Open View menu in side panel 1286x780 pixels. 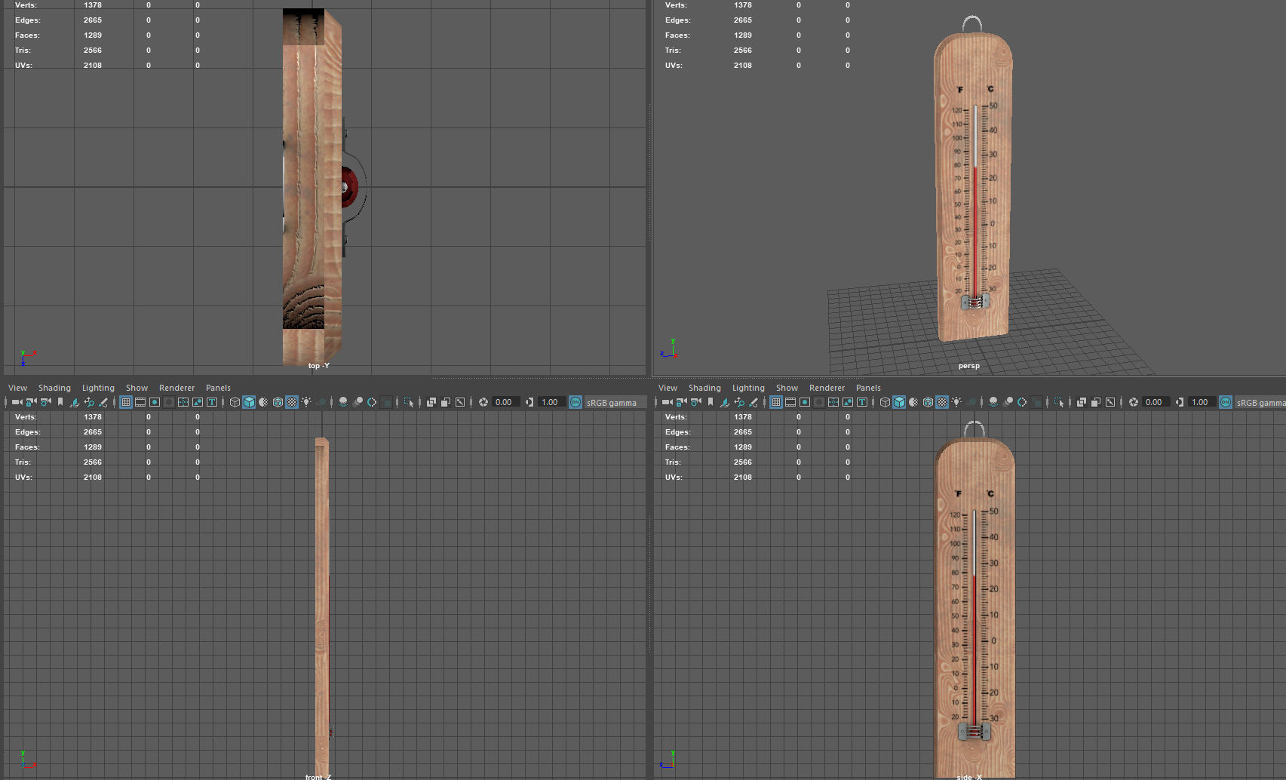point(668,388)
